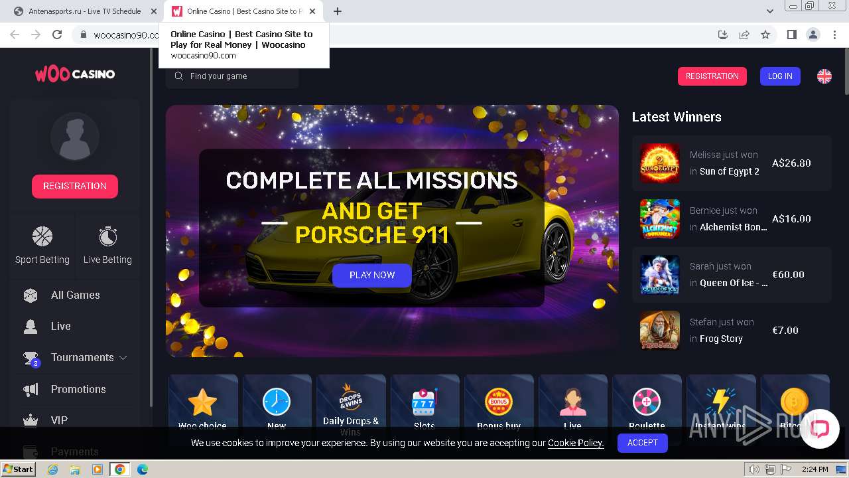Image resolution: width=849 pixels, height=478 pixels.
Task: Close the Antenasports.ru tab
Action: [154, 11]
